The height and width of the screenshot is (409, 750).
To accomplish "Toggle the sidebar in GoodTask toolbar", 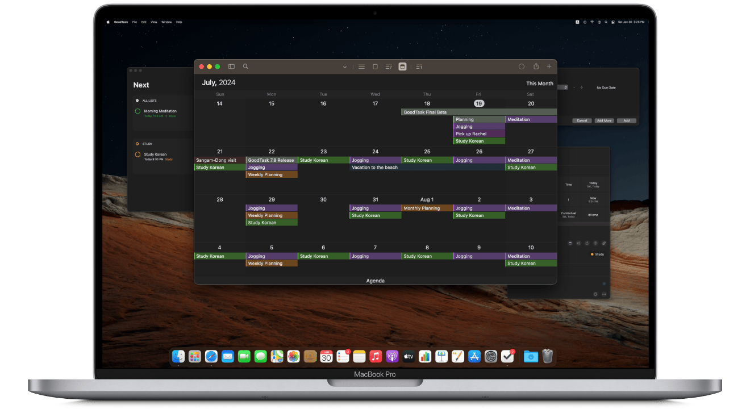I will tap(231, 66).
